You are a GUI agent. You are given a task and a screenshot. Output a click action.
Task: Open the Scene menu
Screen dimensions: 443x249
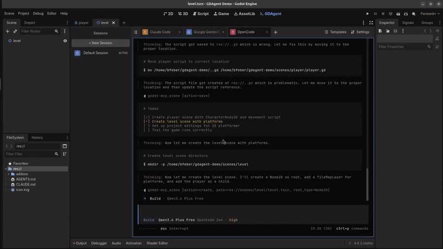[9, 13]
